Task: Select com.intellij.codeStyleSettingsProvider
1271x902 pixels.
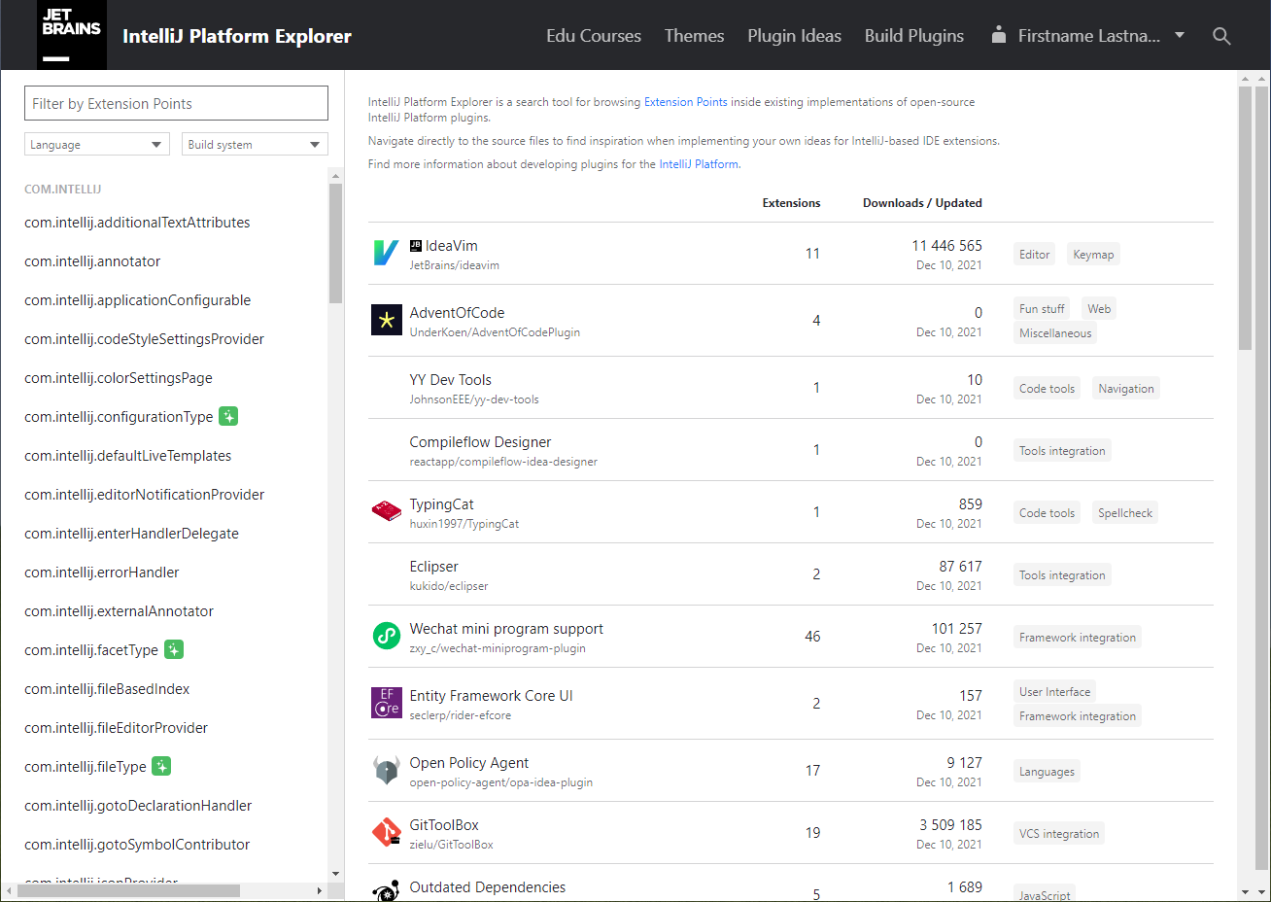Action: [144, 339]
